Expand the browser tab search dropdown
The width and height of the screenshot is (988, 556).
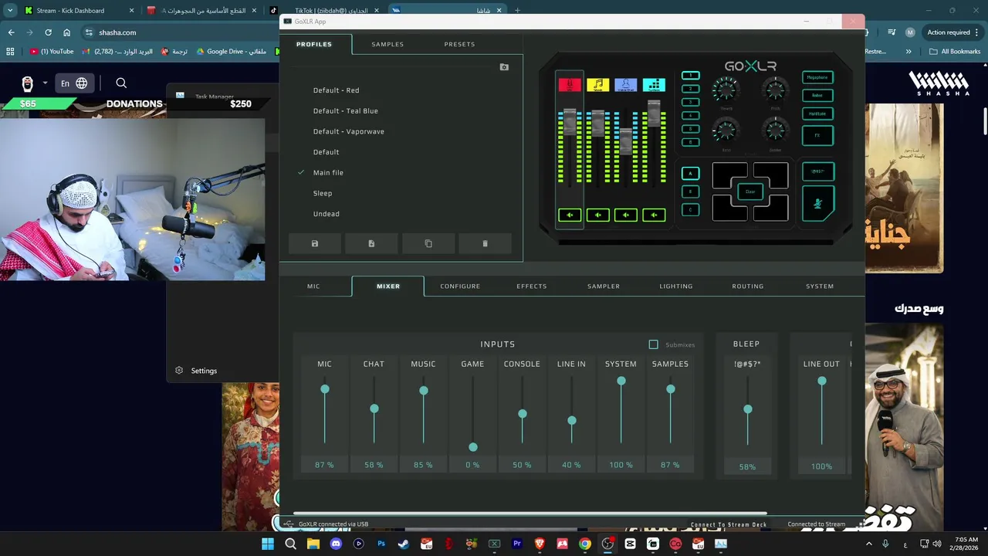[x=10, y=11]
